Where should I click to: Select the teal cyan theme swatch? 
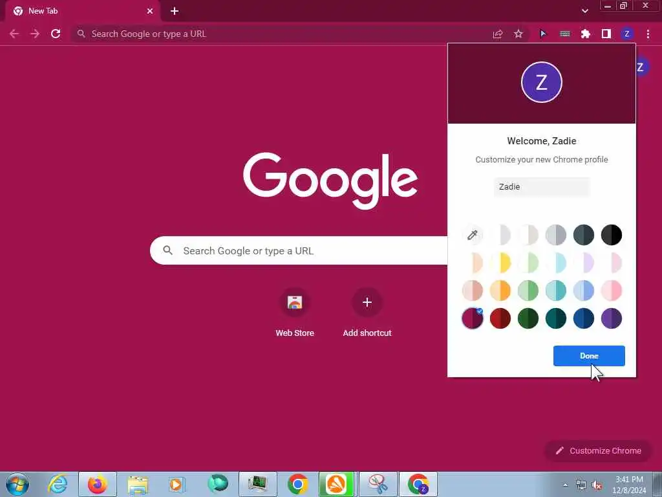[x=555, y=291]
